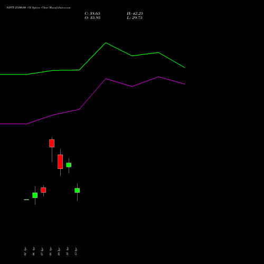Screen dimensions: 264x264
Task: Select the last green candlestick in the series
Action: coord(77,190)
